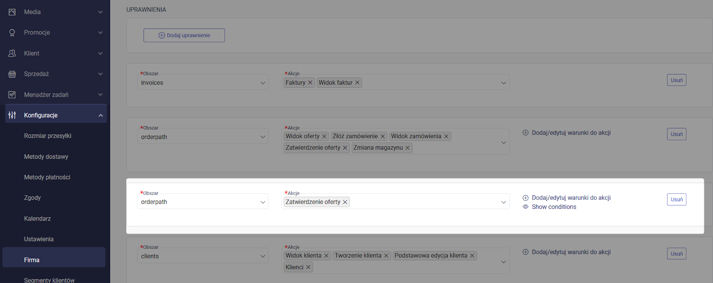Expand the Klient menu chevron
This screenshot has width=713, height=283.
click(100, 53)
